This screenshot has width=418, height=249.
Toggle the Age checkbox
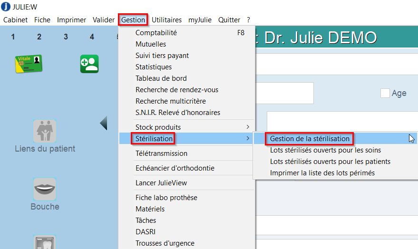[x=385, y=93]
